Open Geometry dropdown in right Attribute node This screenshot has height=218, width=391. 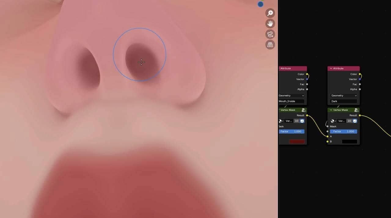pyautogui.click(x=344, y=96)
